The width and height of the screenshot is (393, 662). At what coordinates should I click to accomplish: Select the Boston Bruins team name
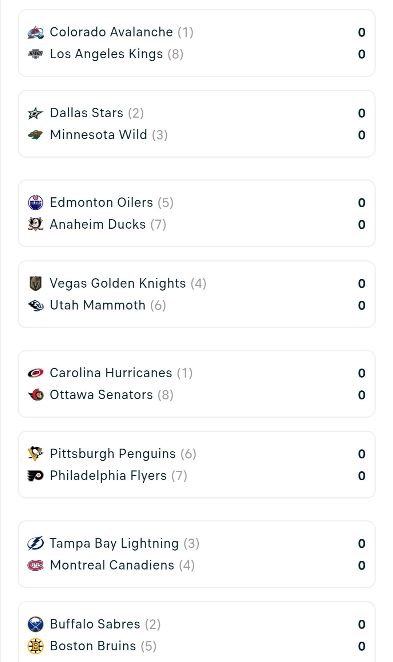pos(93,646)
